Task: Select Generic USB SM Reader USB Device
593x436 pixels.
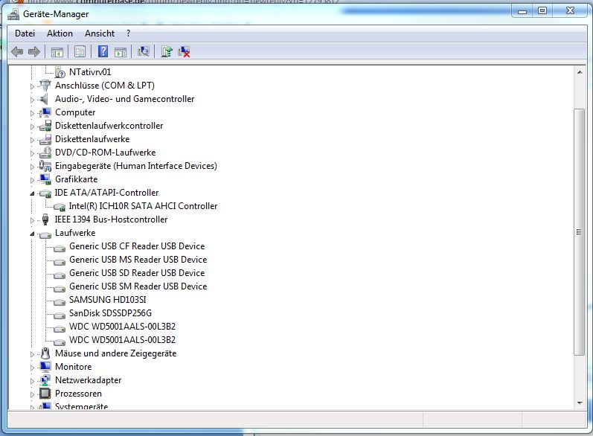Action: (138, 286)
